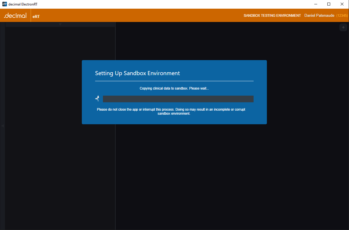Click the loading spinner icon in dialog
The image size is (349, 230).
click(97, 99)
